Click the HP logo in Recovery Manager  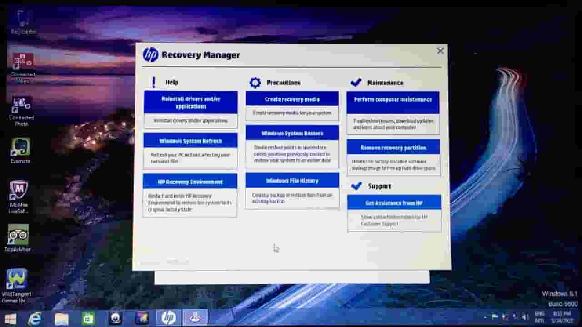(x=151, y=55)
